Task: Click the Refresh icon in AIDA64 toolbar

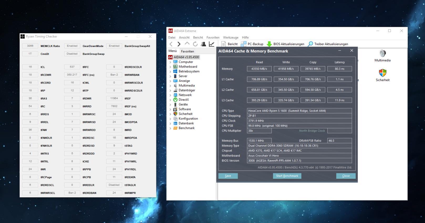Action: point(195,44)
